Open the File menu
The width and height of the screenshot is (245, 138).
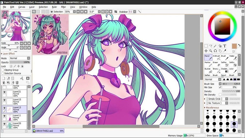[x=5, y=7]
